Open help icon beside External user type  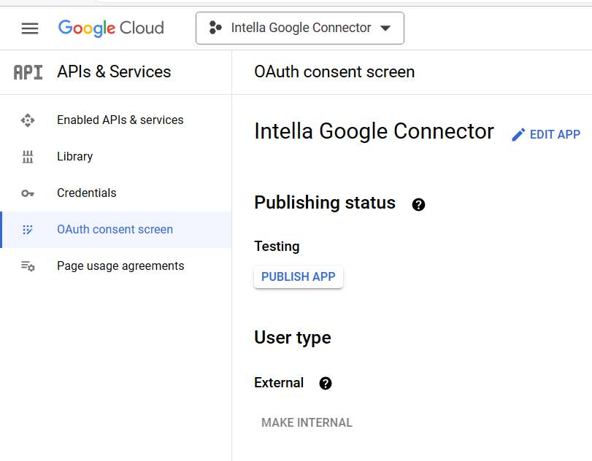click(326, 383)
